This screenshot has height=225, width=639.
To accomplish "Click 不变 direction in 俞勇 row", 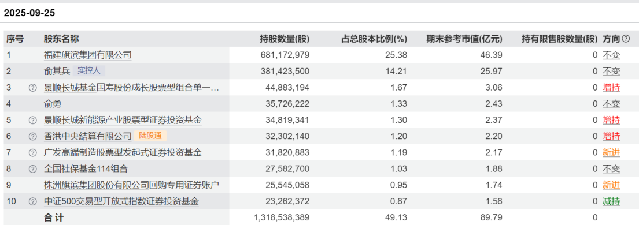I will tap(611, 104).
